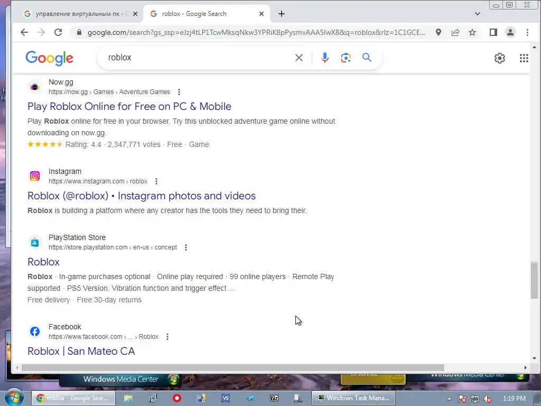Open Roblox San Mateo CA link
Image resolution: width=541 pixels, height=406 pixels.
click(81, 351)
